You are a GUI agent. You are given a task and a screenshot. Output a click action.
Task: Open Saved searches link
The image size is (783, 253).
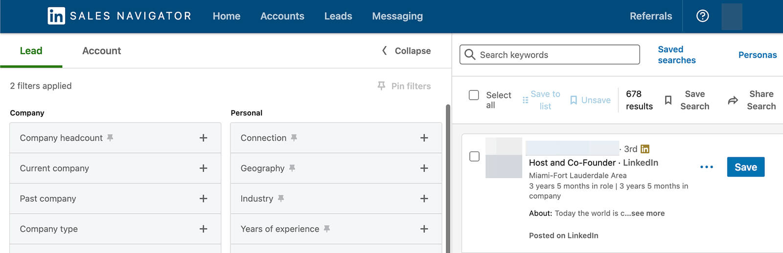point(677,55)
